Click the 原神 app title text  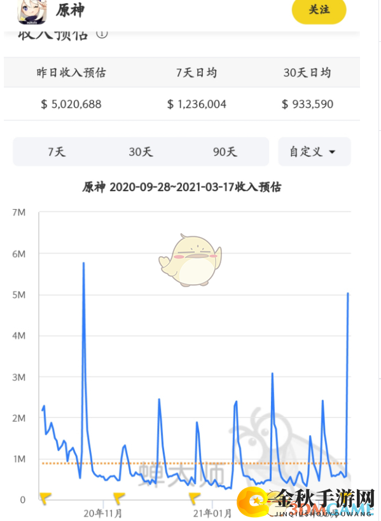click(70, 10)
